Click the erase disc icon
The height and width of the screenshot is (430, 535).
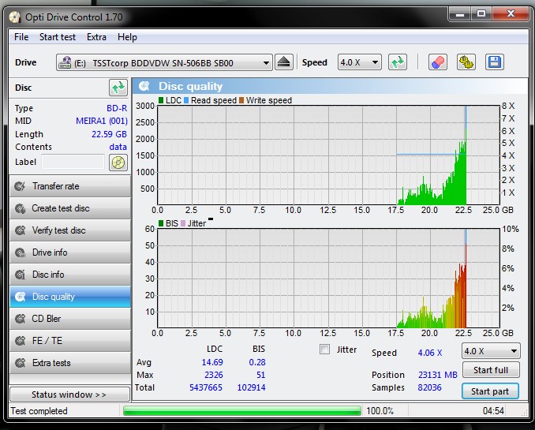(438, 62)
